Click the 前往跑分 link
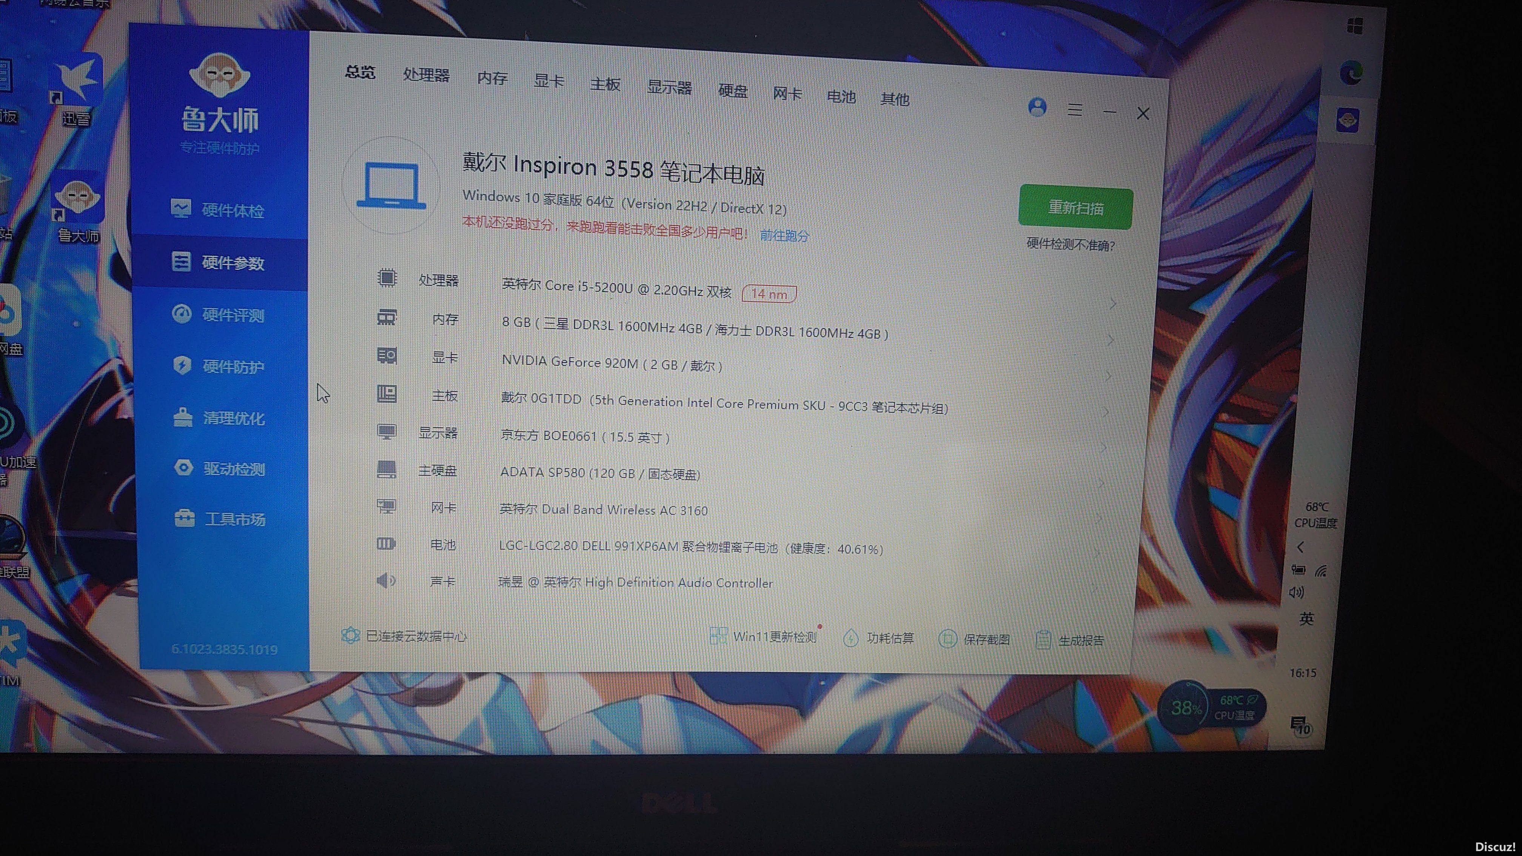 coord(784,236)
